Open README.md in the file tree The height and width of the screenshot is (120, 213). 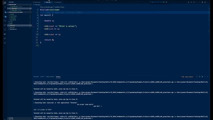click(19, 29)
